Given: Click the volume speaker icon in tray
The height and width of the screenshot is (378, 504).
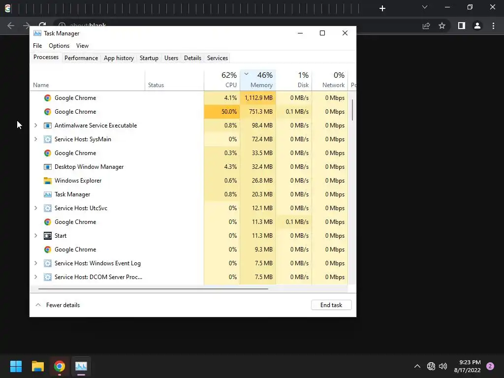Looking at the screenshot, I should [x=443, y=366].
